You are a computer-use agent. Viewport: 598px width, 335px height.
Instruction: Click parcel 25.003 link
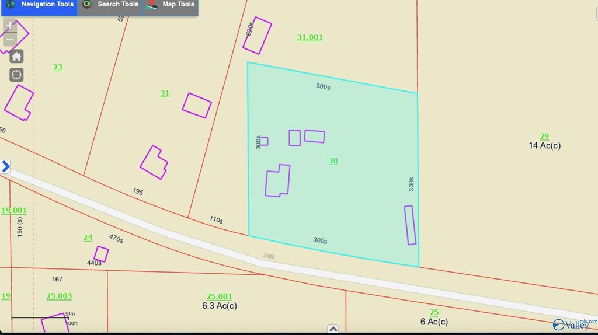point(59,296)
